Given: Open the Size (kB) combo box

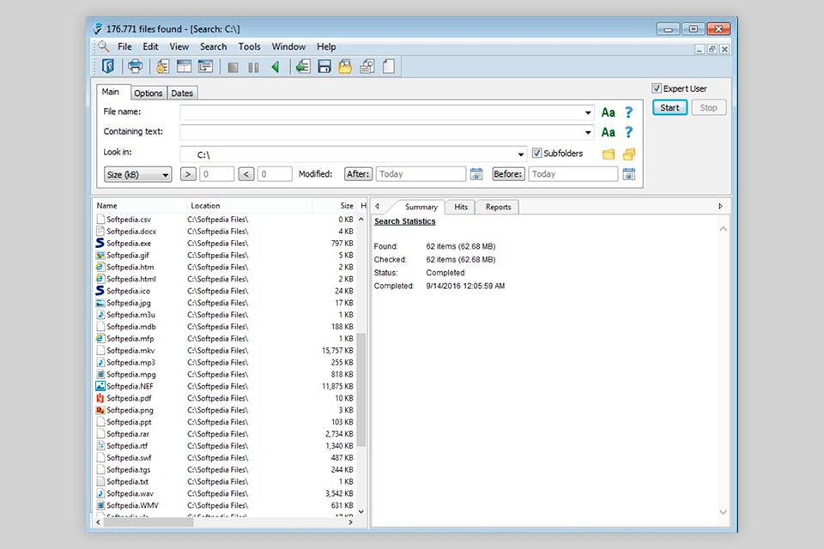Looking at the screenshot, I should point(137,174).
